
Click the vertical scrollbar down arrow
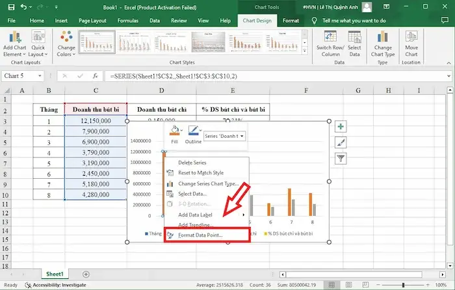click(450, 265)
